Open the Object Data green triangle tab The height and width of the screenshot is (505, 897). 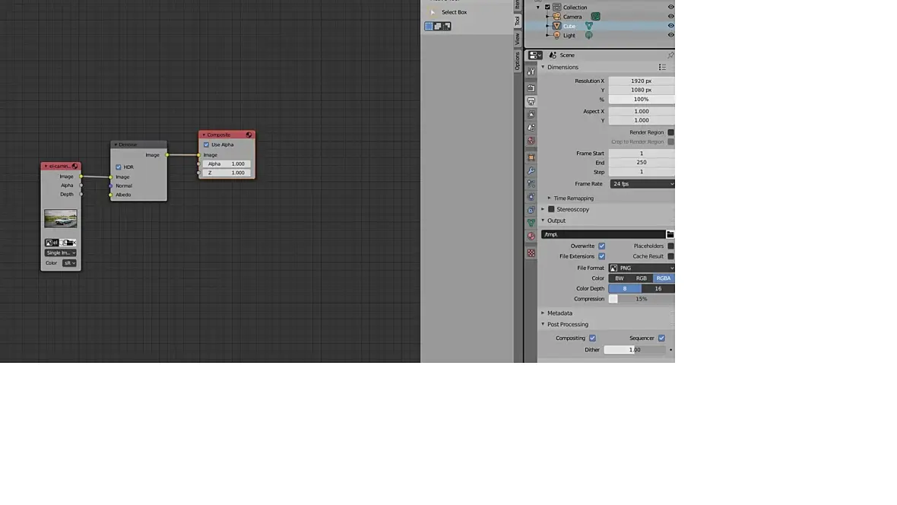pos(531,223)
